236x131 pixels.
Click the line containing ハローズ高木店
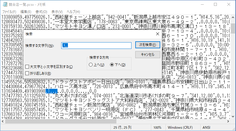(115, 86)
